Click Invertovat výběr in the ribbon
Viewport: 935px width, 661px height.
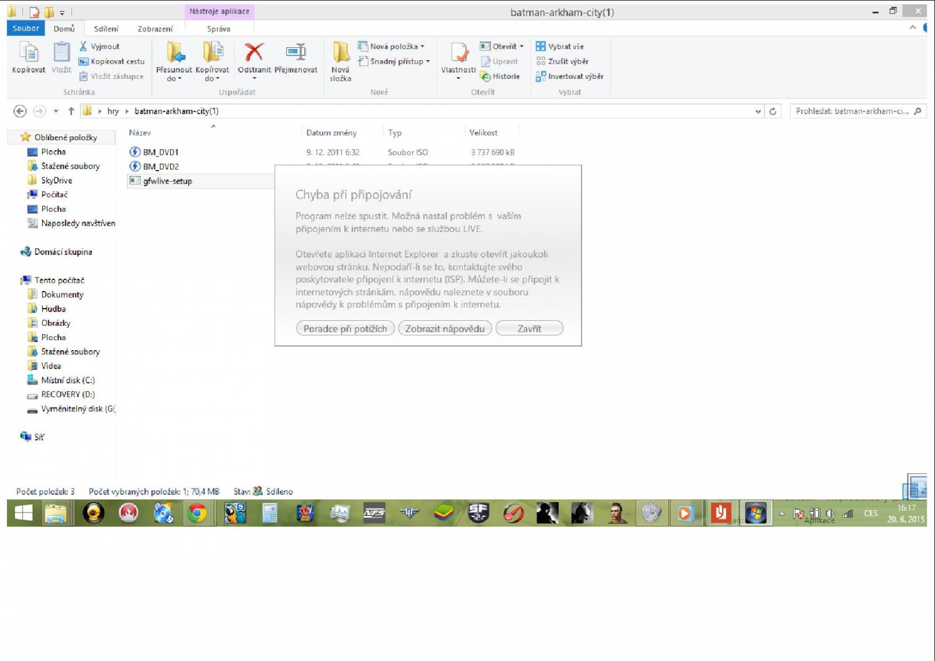pos(570,76)
